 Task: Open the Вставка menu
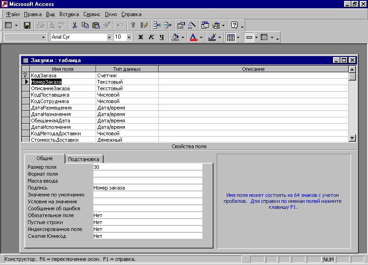(x=69, y=14)
